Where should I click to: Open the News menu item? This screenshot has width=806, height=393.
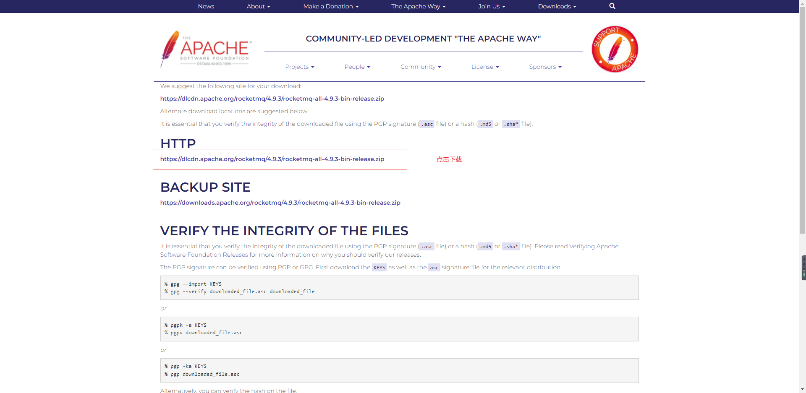pos(206,6)
